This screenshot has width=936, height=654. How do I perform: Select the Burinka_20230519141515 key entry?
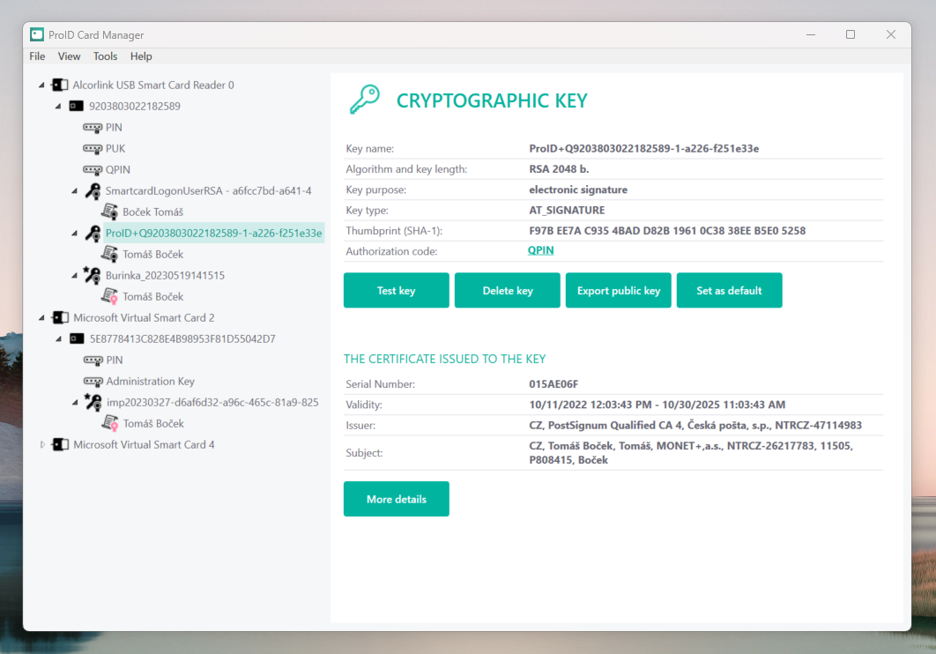click(x=165, y=276)
